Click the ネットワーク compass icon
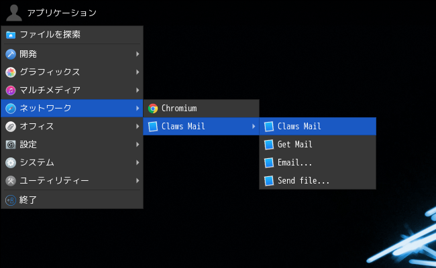The image size is (436, 268). (11, 109)
